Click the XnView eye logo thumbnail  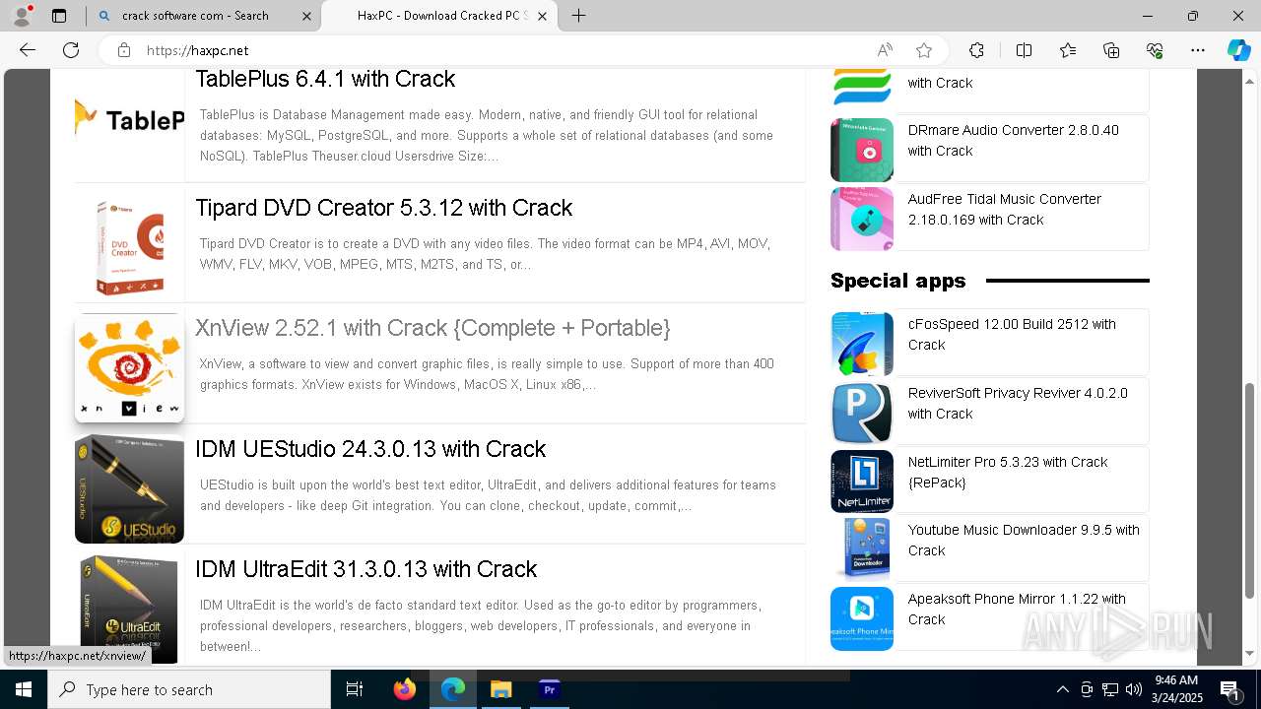point(129,368)
